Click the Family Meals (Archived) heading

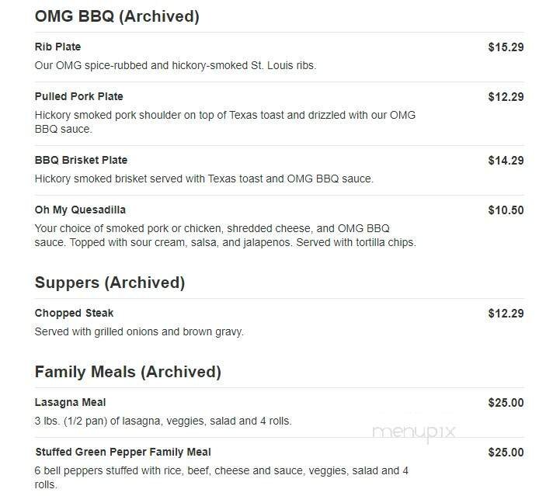pos(127,372)
